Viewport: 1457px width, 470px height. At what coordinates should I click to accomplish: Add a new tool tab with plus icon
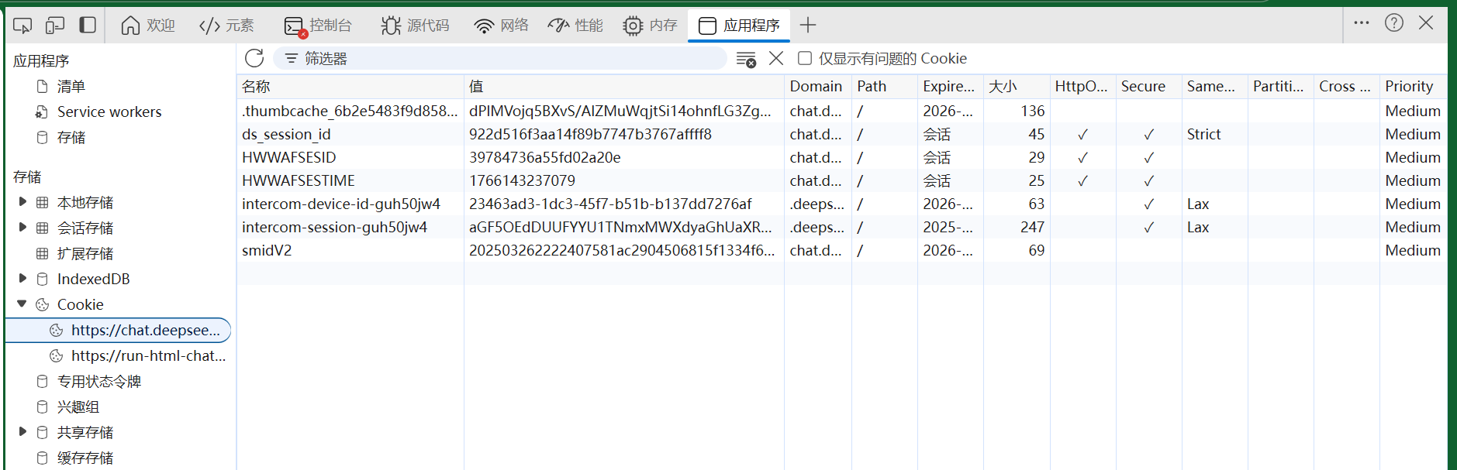(x=808, y=26)
